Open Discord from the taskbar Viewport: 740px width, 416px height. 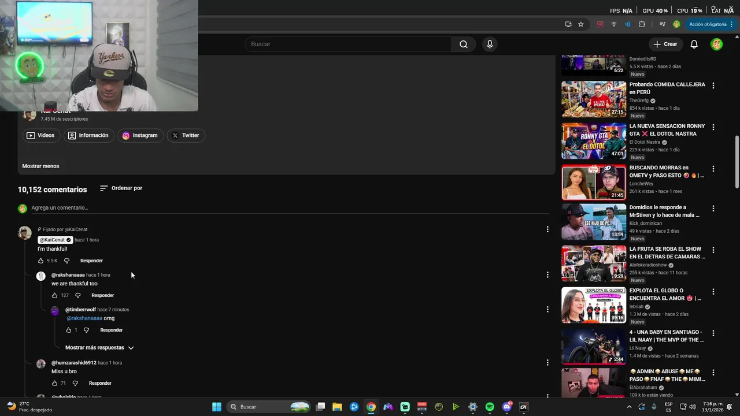point(507,407)
